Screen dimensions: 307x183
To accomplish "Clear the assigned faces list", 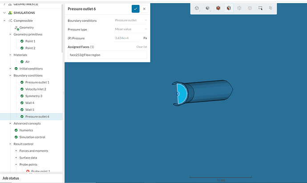I will point(141,47).
